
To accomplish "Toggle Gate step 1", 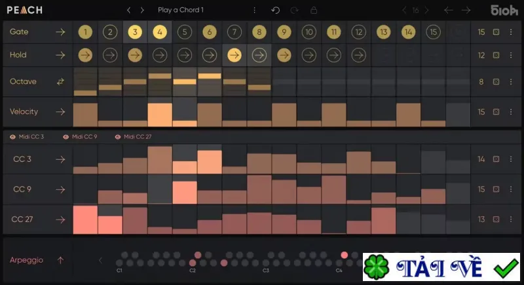I will tap(85, 32).
